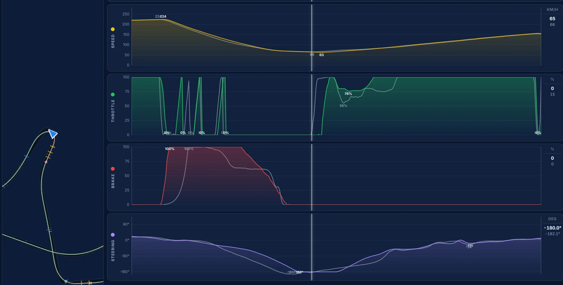Click the green Throttle channel dot
Viewport: 563px width, 285px height.
(x=113, y=94)
